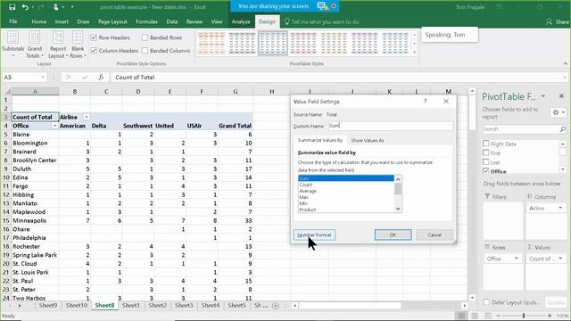Undo the last action
This screenshot has height=321, width=571.
[25, 7]
